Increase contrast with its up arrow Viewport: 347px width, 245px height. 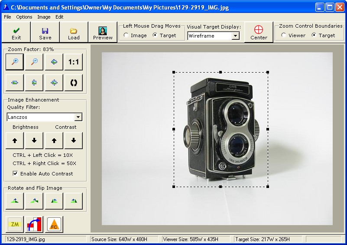tap(54, 140)
